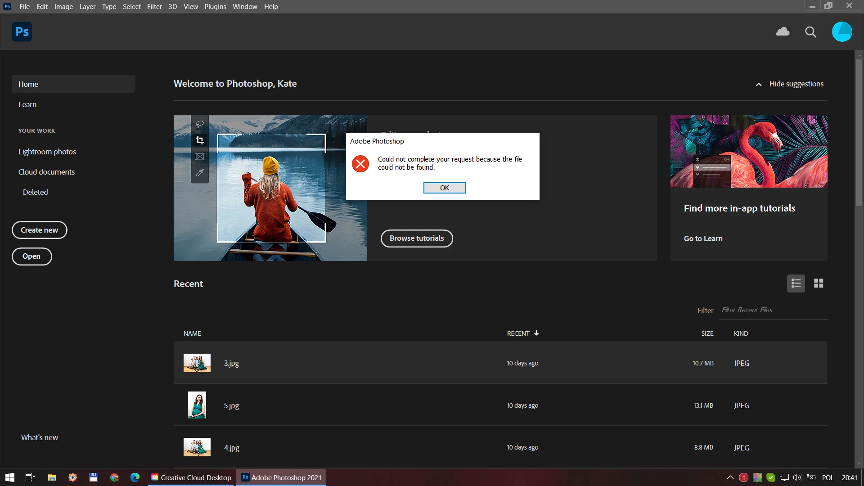Click the Create new button
Image resolution: width=864 pixels, height=486 pixels.
click(39, 230)
